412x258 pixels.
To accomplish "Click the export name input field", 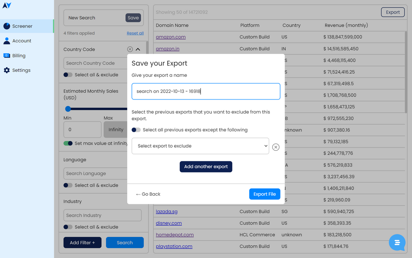I will tap(206, 91).
